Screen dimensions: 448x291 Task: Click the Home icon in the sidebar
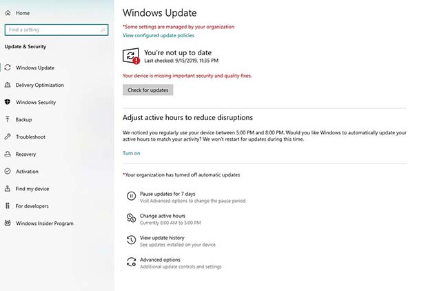[x=8, y=13]
